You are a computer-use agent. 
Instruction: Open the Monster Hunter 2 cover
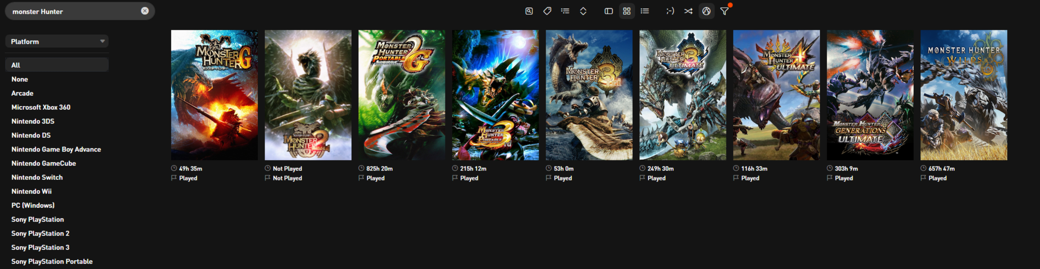pyautogui.click(x=308, y=95)
